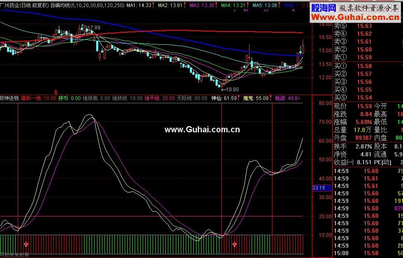Click the 轨迹: 49.64 indicator value

(287, 98)
